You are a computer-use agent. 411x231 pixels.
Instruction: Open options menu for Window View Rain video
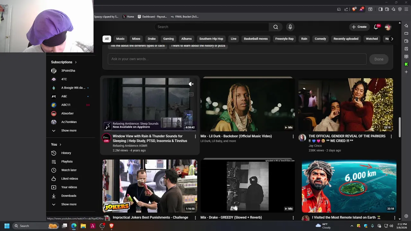point(195,136)
